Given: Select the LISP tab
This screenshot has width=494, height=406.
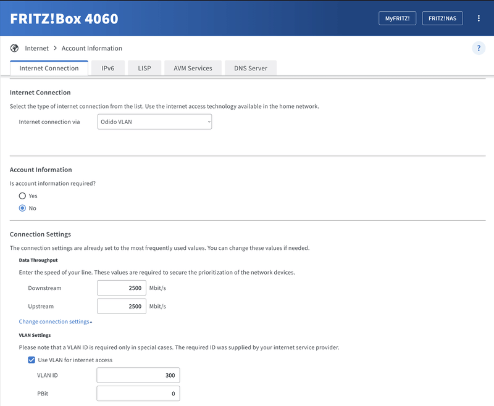Looking at the screenshot, I should click(144, 67).
